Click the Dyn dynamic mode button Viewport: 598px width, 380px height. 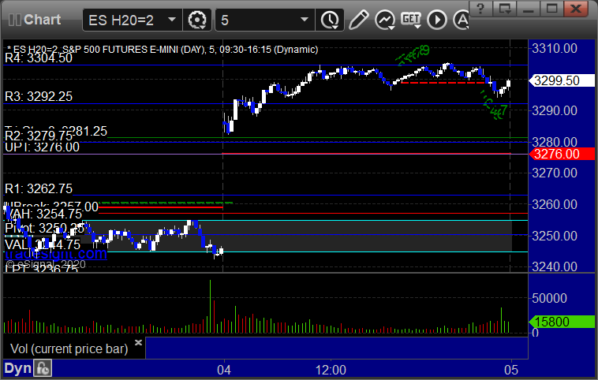[x=17, y=368]
